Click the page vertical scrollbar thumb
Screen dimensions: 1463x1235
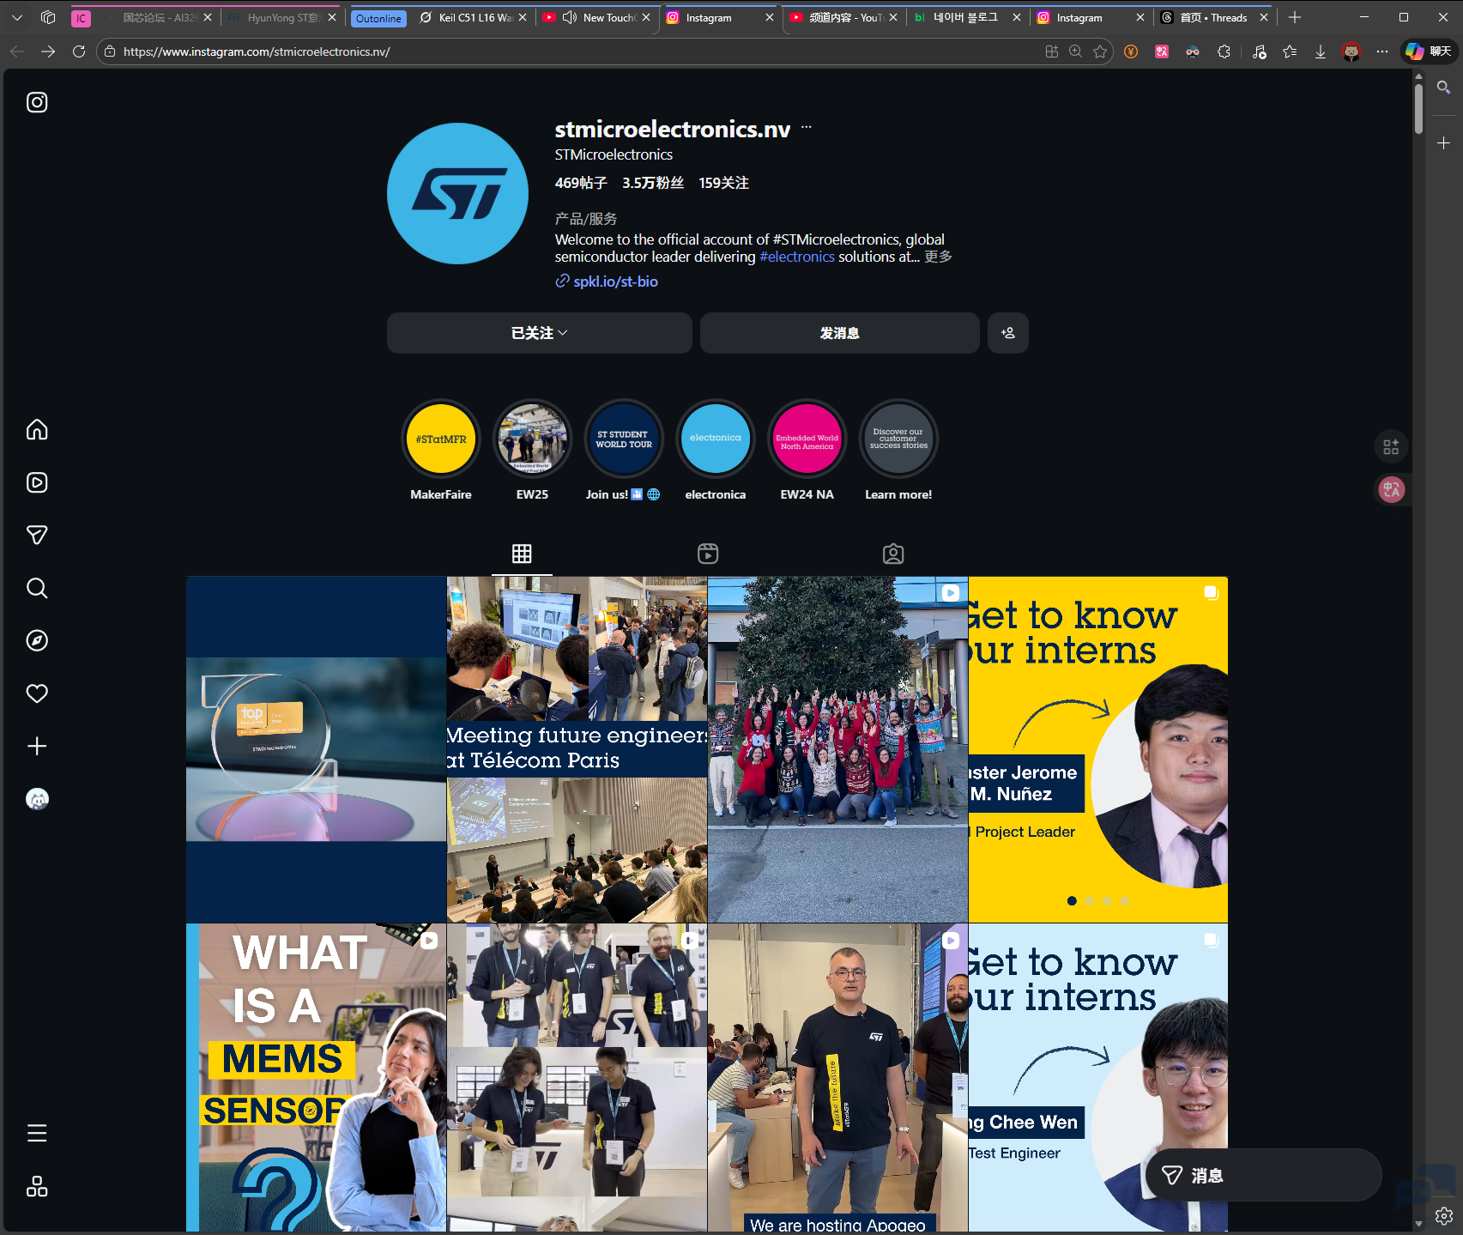tap(1418, 107)
